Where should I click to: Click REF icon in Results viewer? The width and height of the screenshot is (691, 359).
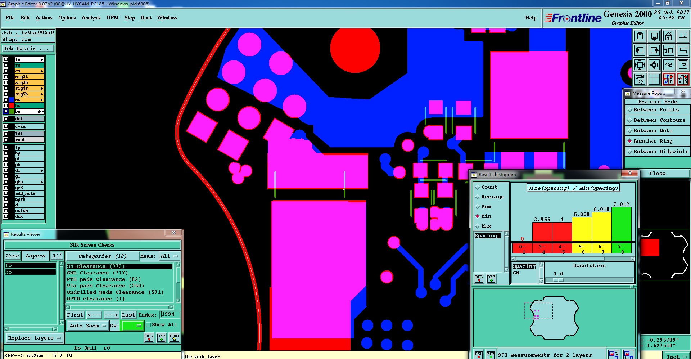click(161, 337)
